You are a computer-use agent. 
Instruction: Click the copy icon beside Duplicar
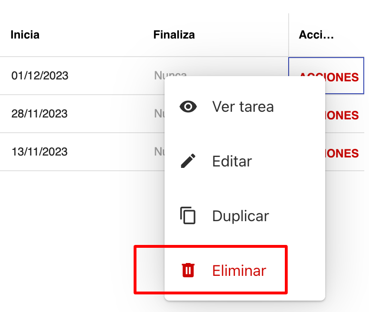pos(188,216)
